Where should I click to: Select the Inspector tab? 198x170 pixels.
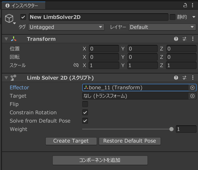(24, 6)
